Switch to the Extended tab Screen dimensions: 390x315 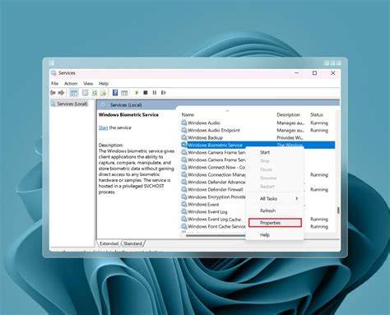109,243
